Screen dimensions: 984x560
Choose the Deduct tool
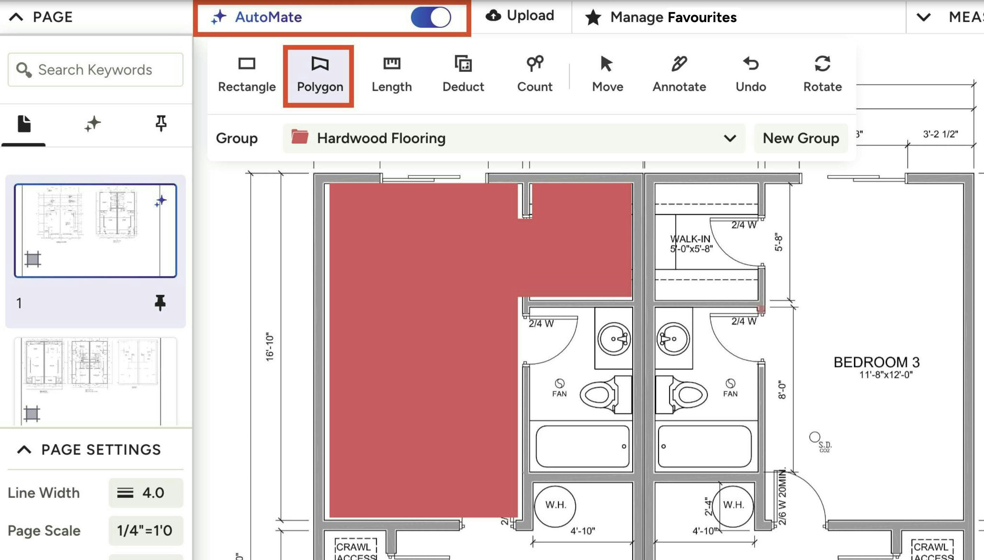(x=463, y=74)
